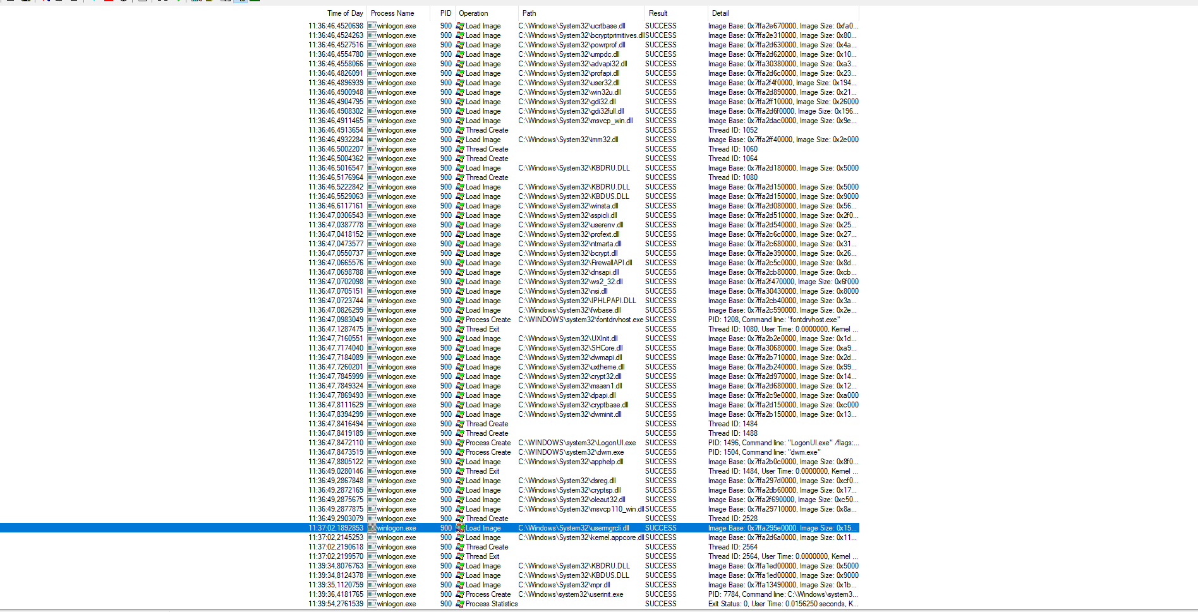Screen dimensions: 1198x612
Task: Select the path C:\Windows\System32\user32.dll
Action: click(x=569, y=83)
